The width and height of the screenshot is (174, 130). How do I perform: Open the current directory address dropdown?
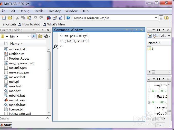click(x=156, y=18)
